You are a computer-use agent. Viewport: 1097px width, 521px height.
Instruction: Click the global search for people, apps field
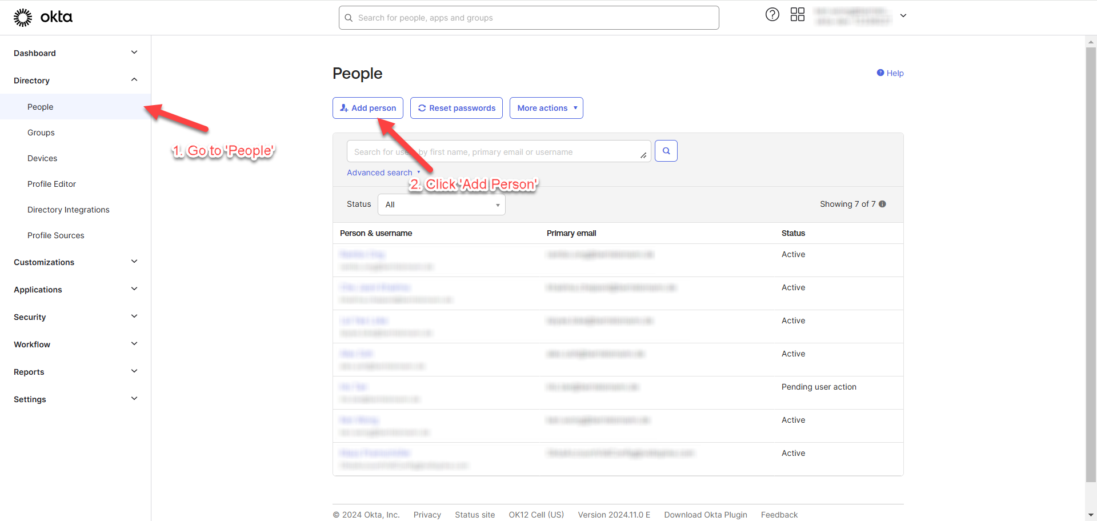pos(529,18)
